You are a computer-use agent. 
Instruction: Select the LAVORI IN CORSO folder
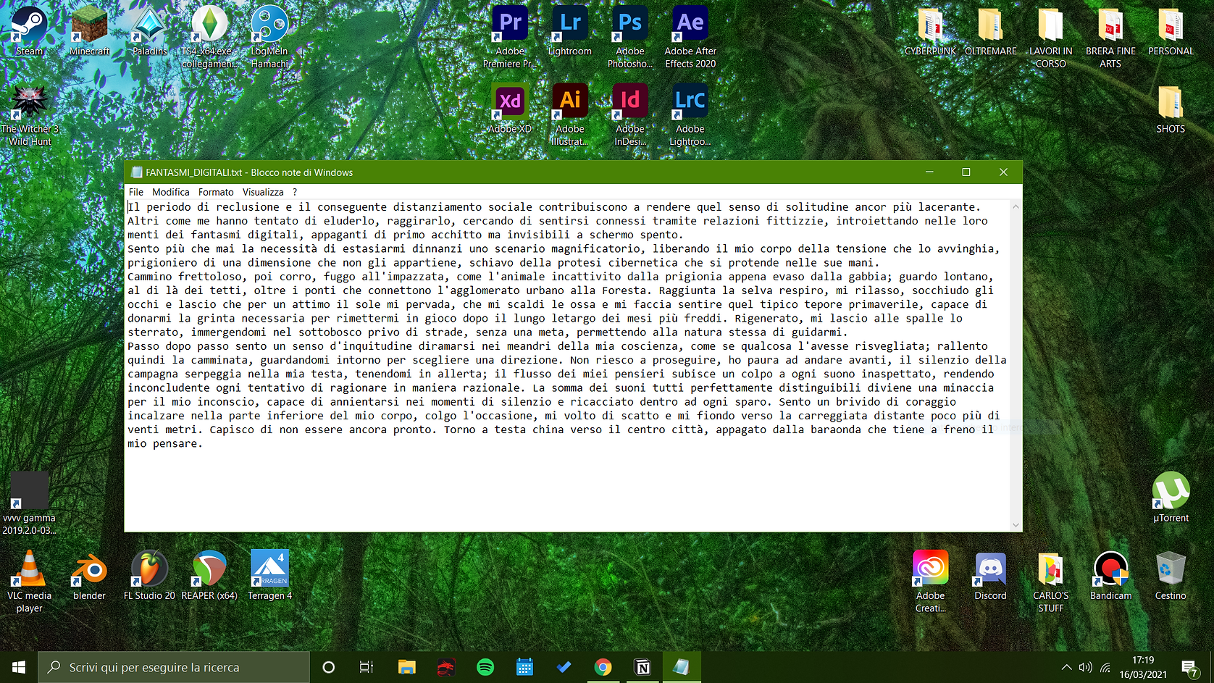tap(1050, 36)
